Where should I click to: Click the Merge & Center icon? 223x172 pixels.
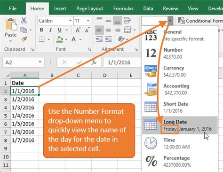point(127,30)
